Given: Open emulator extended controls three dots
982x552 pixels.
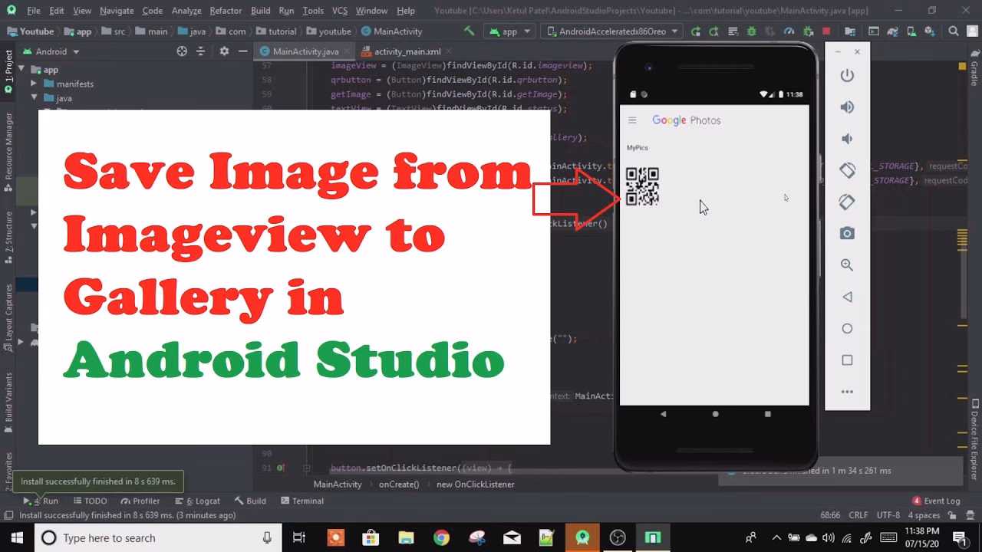Looking at the screenshot, I should point(847,392).
